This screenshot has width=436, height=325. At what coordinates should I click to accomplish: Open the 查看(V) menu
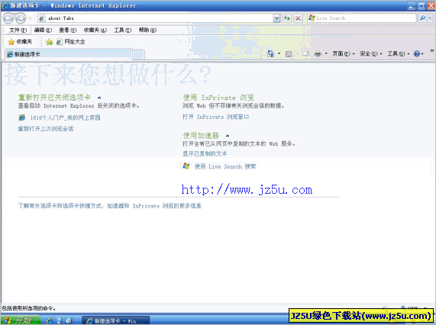67,30
